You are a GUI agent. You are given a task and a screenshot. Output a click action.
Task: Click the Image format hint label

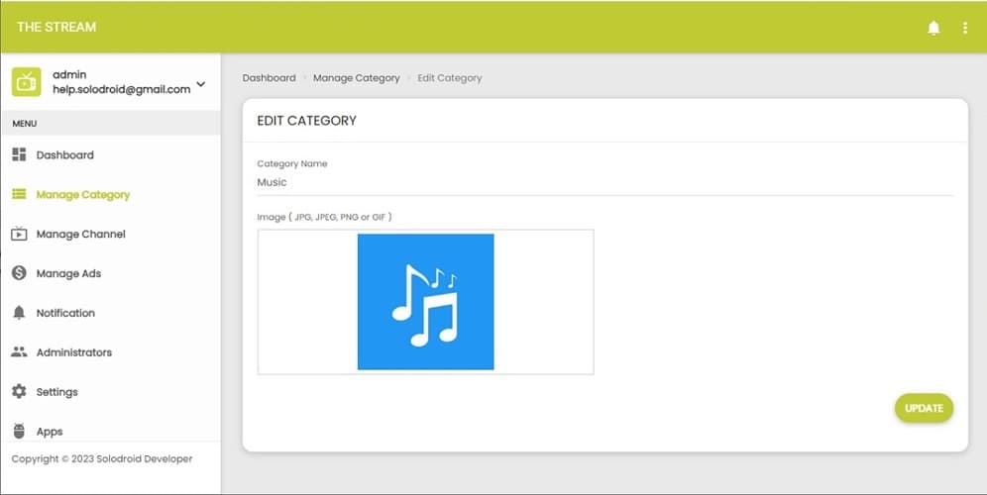324,217
